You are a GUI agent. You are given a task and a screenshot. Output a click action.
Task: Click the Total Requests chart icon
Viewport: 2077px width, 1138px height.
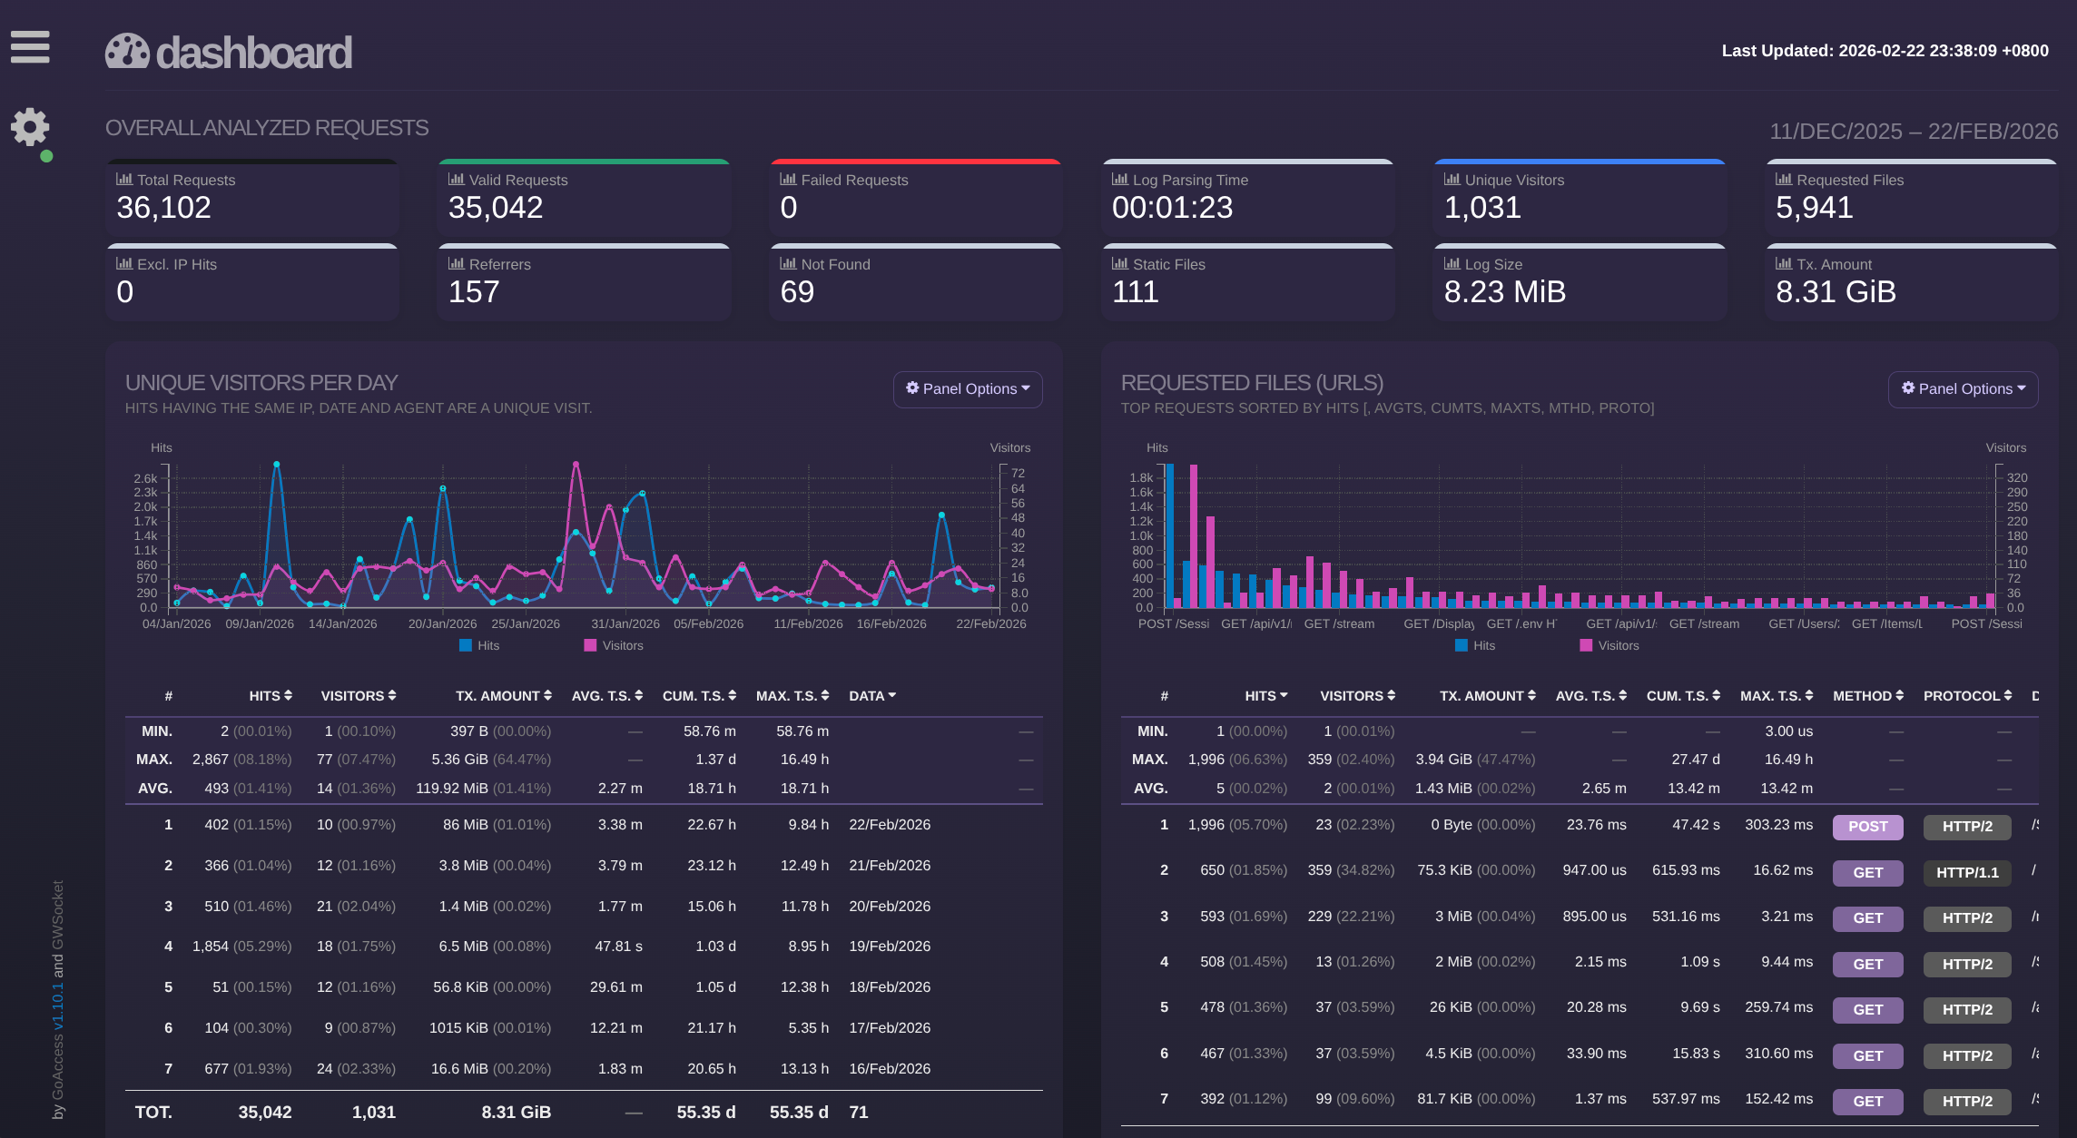pyautogui.click(x=124, y=180)
